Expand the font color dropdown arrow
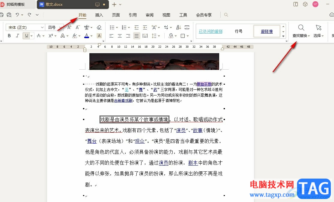 [x=91, y=36]
